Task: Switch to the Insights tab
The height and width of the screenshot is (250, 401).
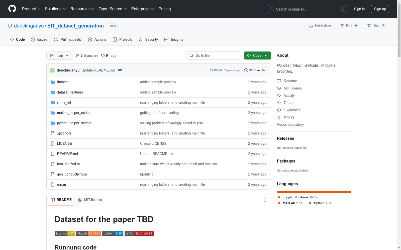Action: pos(174,39)
